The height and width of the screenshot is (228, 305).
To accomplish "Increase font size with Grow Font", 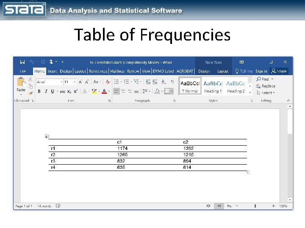I will point(80,82).
